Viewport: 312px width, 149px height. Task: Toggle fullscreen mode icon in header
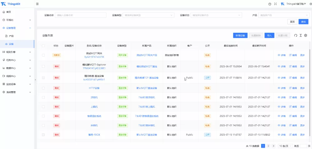click(275, 4)
